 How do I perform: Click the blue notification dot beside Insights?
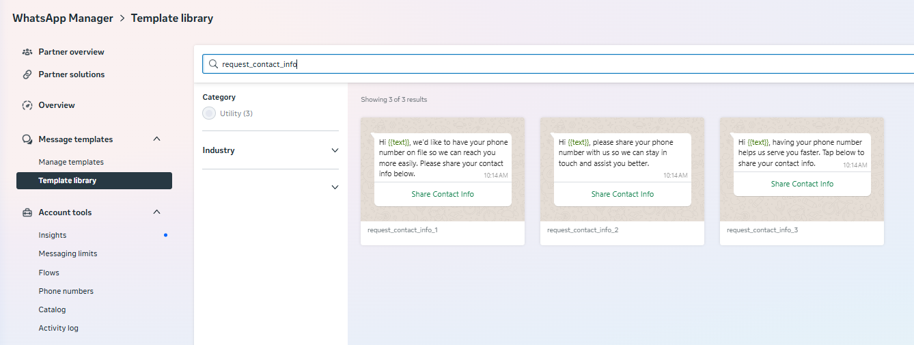(165, 235)
